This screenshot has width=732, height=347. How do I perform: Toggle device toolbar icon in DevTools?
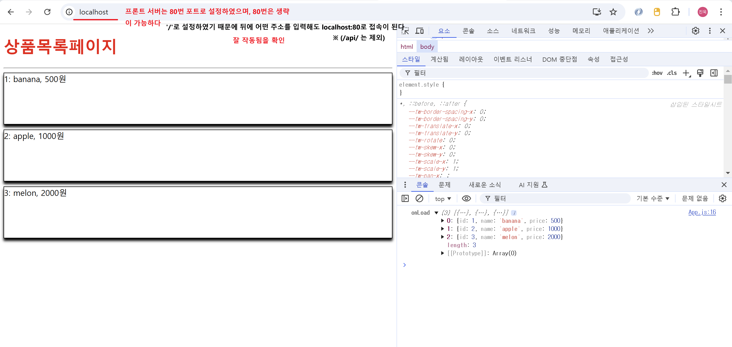[419, 31]
